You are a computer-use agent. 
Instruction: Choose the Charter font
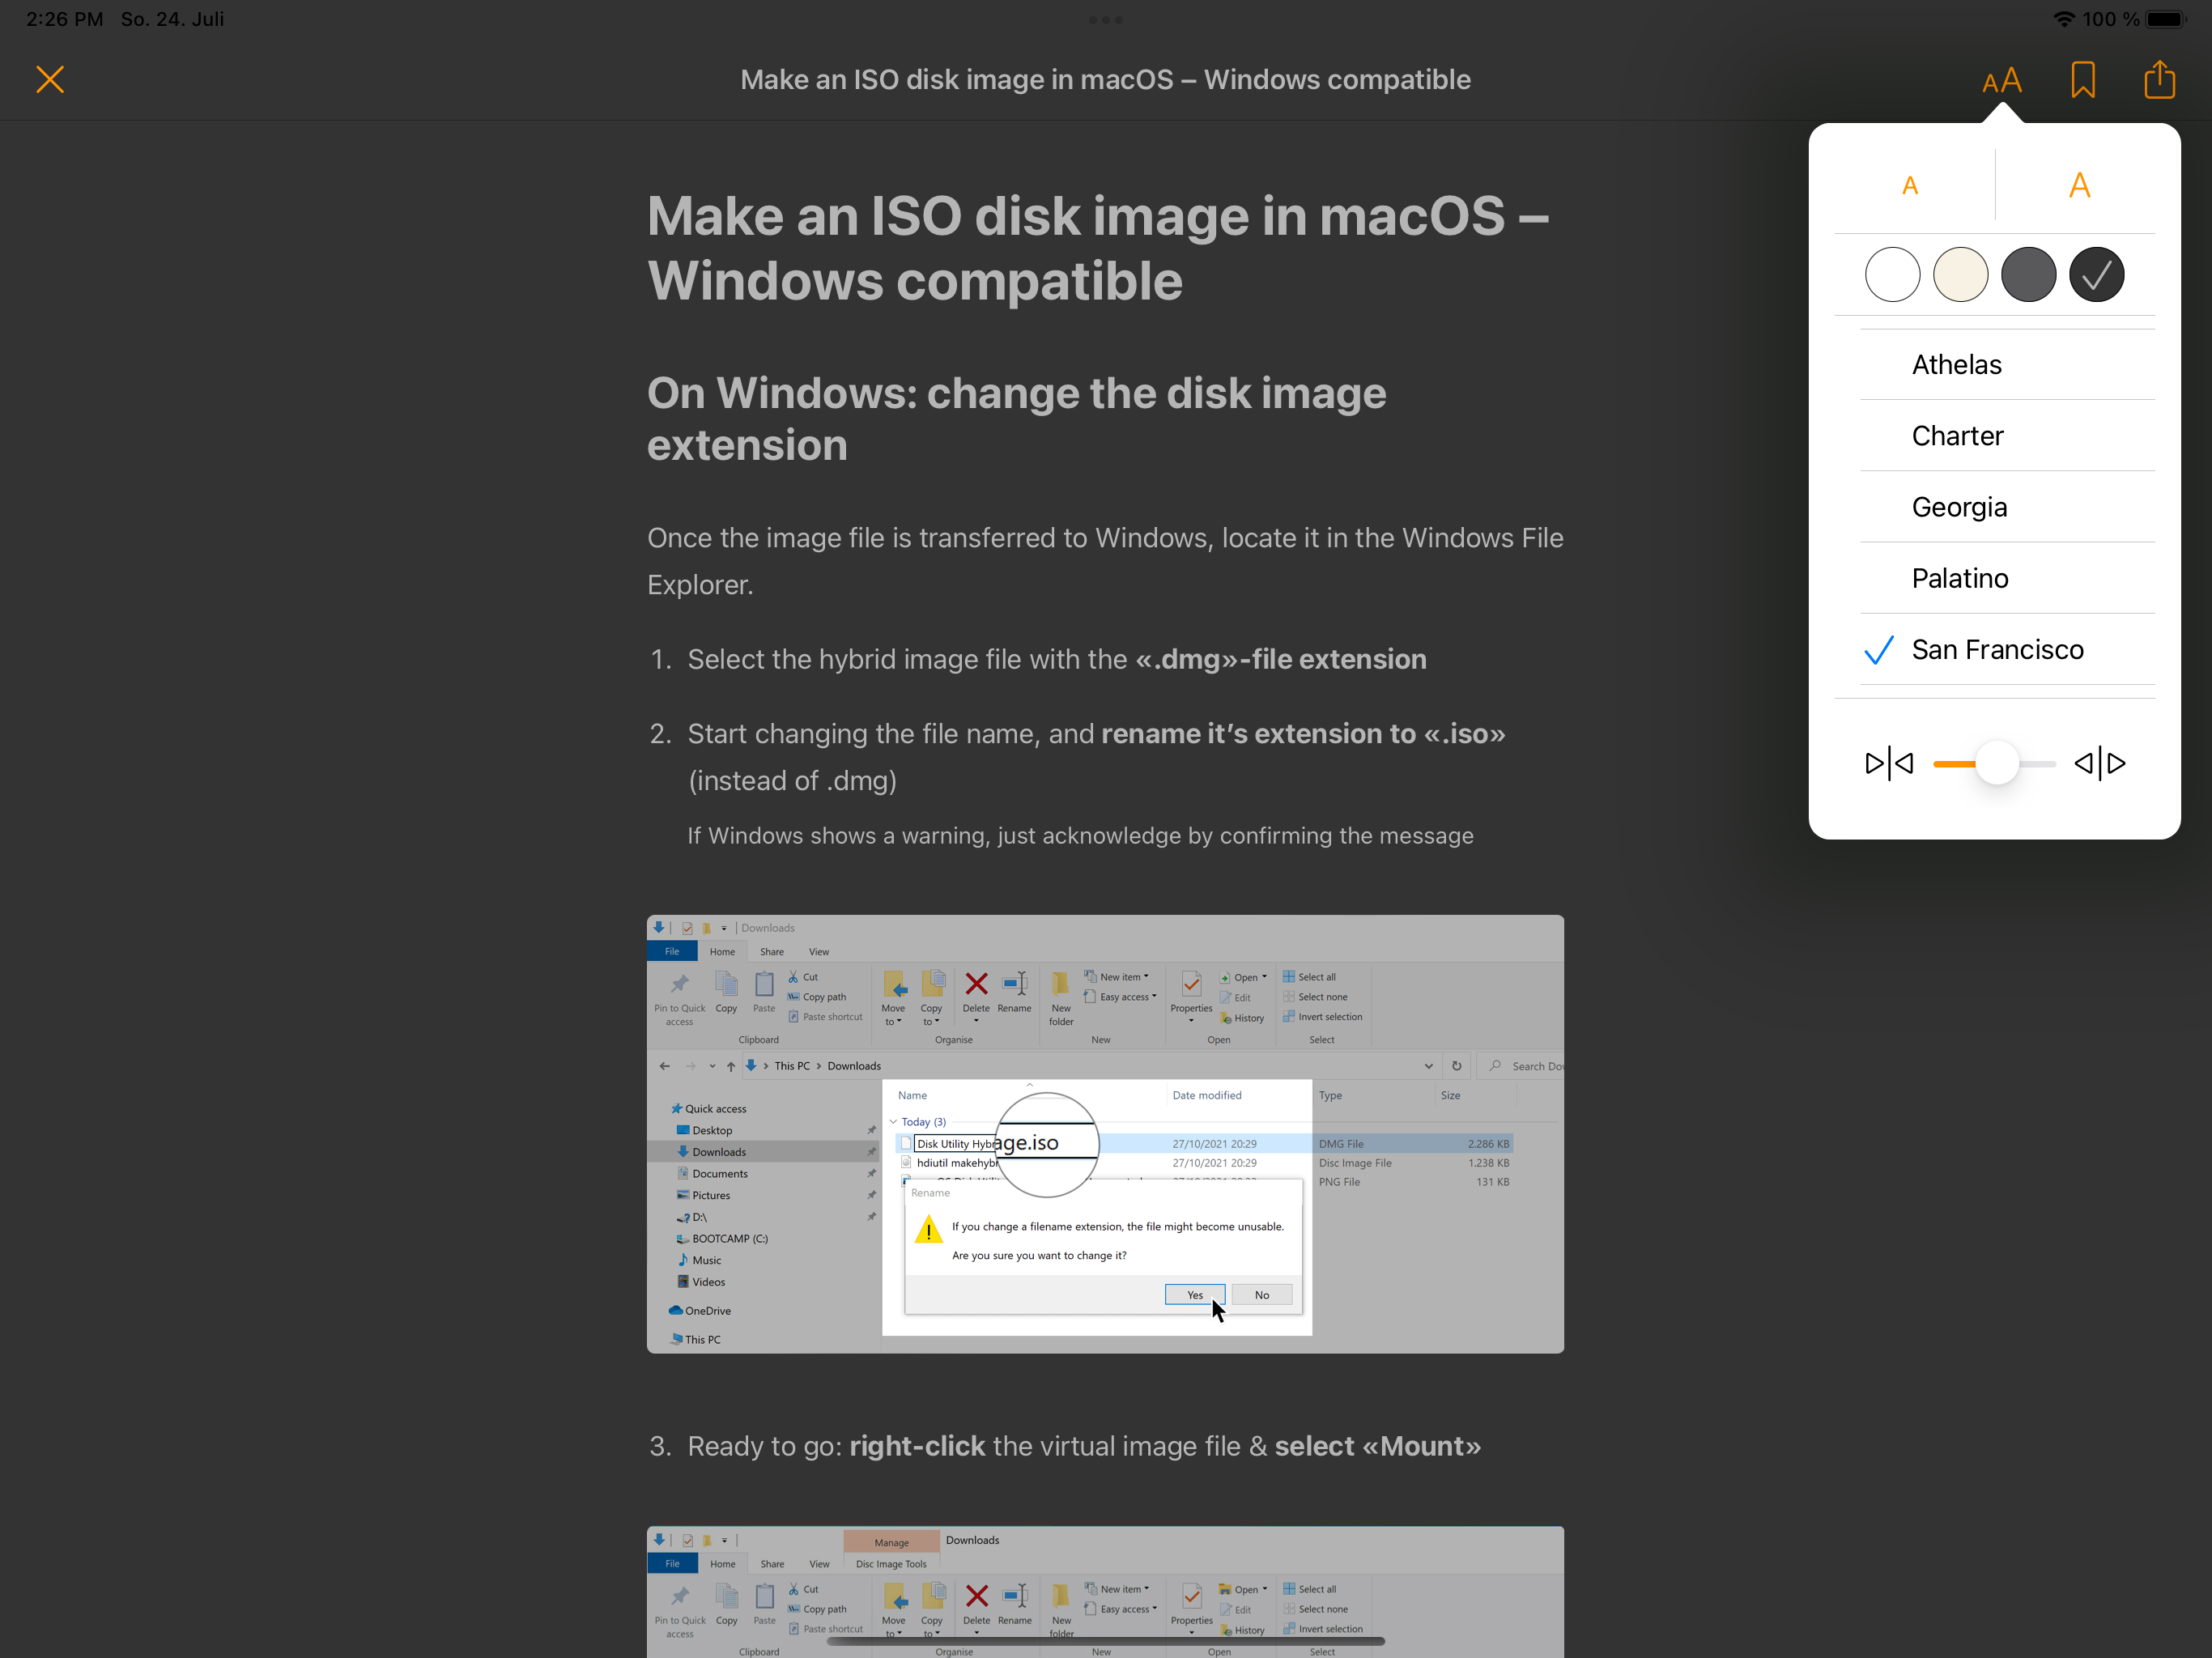coord(1957,436)
